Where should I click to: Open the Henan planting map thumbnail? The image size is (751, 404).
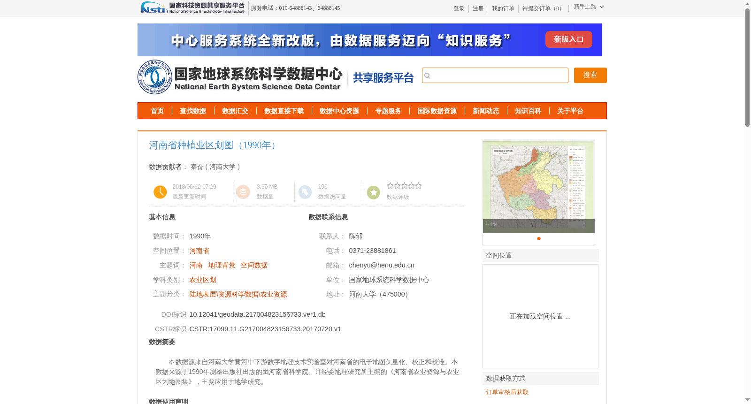point(539,186)
